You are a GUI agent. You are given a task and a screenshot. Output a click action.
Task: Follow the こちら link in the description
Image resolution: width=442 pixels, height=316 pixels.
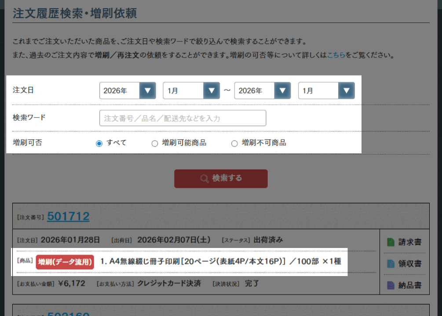click(336, 56)
